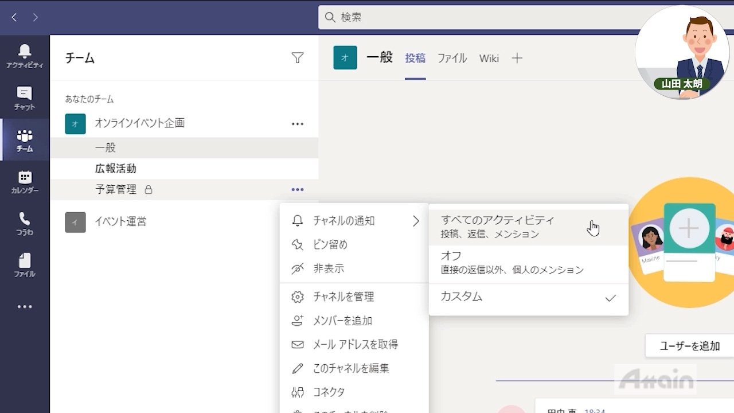Screen dimensions: 734x413
Task: Open more apps via the sidebar ellipsis
Action: (x=24, y=307)
